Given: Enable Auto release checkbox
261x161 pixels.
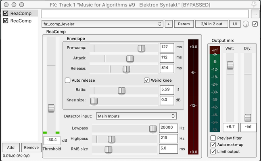Looking at the screenshot, I should 67,80.
